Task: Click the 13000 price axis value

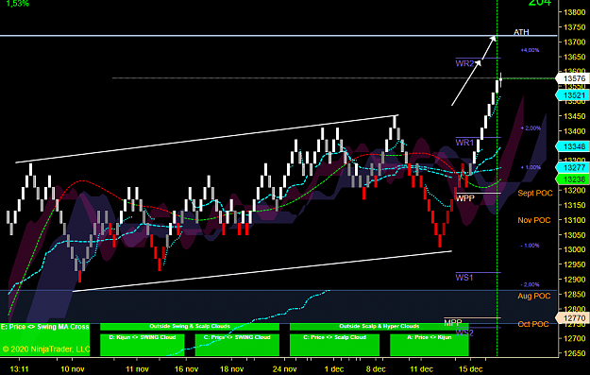Action: pyautogui.click(x=574, y=249)
